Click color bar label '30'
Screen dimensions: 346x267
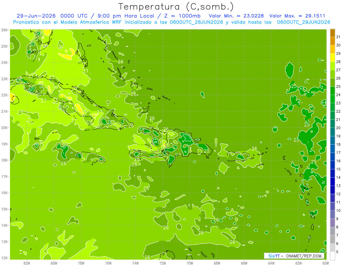click(339, 45)
